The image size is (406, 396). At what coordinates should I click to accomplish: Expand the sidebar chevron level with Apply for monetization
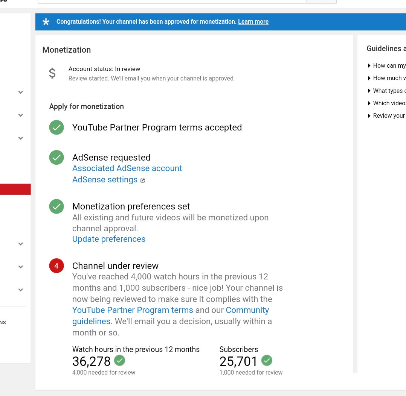[x=21, y=115]
